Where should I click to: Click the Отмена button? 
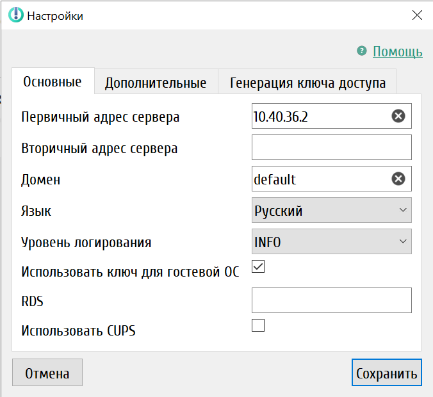(x=47, y=373)
